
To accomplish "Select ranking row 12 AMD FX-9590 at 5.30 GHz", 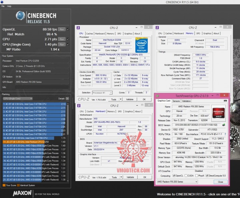I will coord(34,146).
